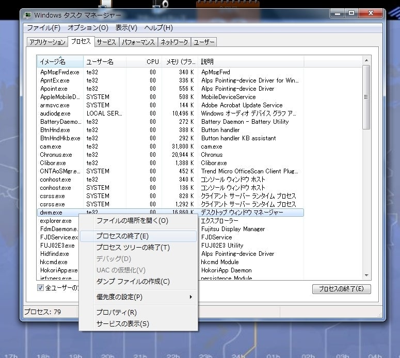Select the Apoint.exe process row
The width and height of the screenshot is (400, 358).
[170, 89]
